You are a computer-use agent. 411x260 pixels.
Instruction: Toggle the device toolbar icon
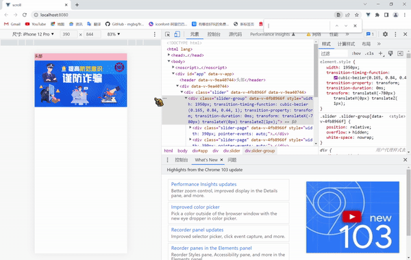pos(177,34)
